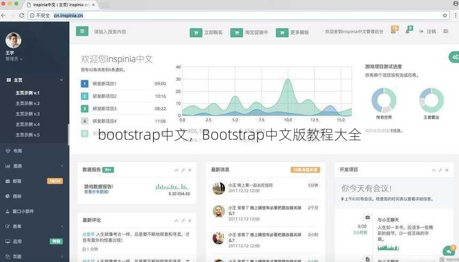The image size is (459, 262).
Task: Reload the page in the browser
Action: coord(21,16)
